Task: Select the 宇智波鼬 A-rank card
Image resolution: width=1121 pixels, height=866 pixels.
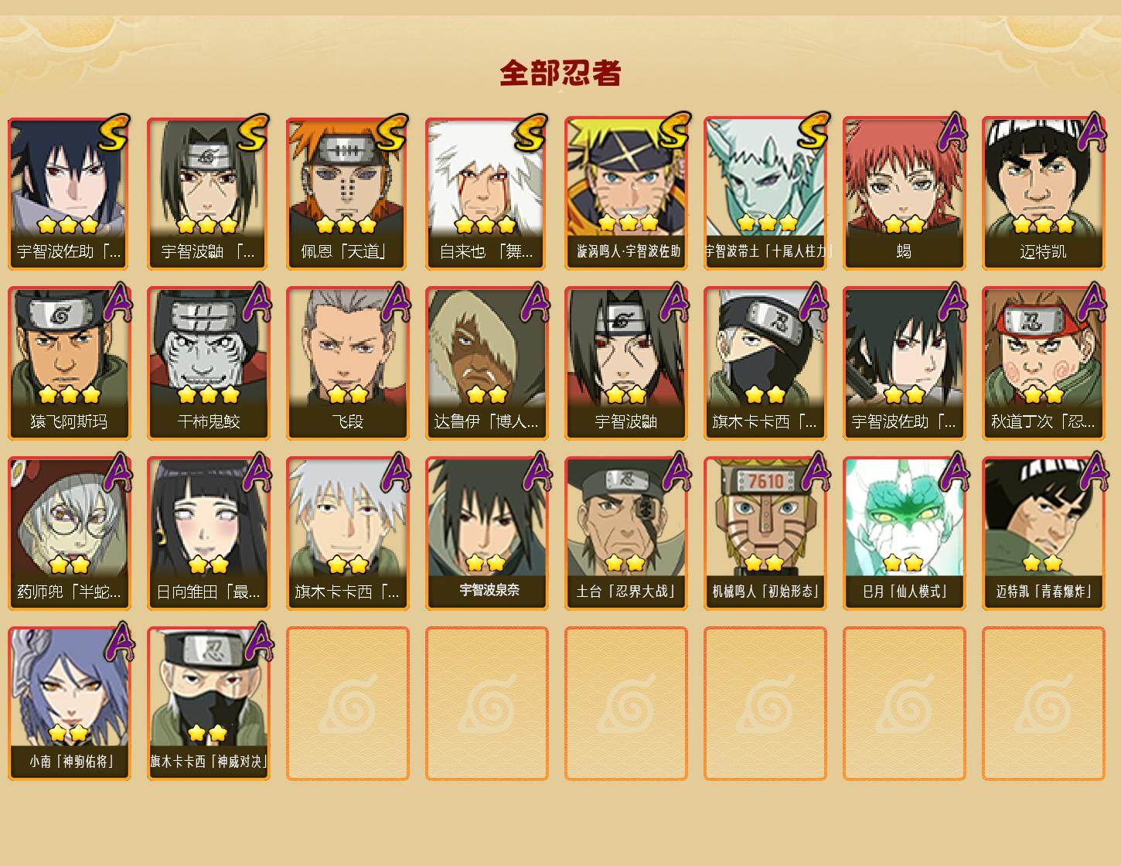Action: pos(625,363)
